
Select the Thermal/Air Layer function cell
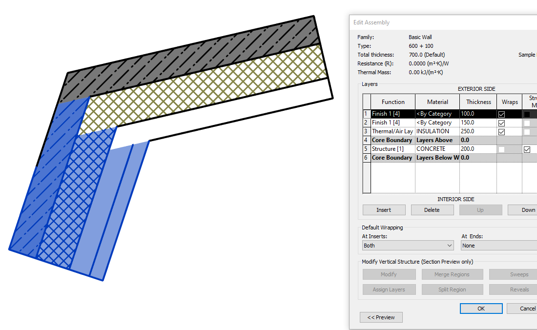(393, 131)
